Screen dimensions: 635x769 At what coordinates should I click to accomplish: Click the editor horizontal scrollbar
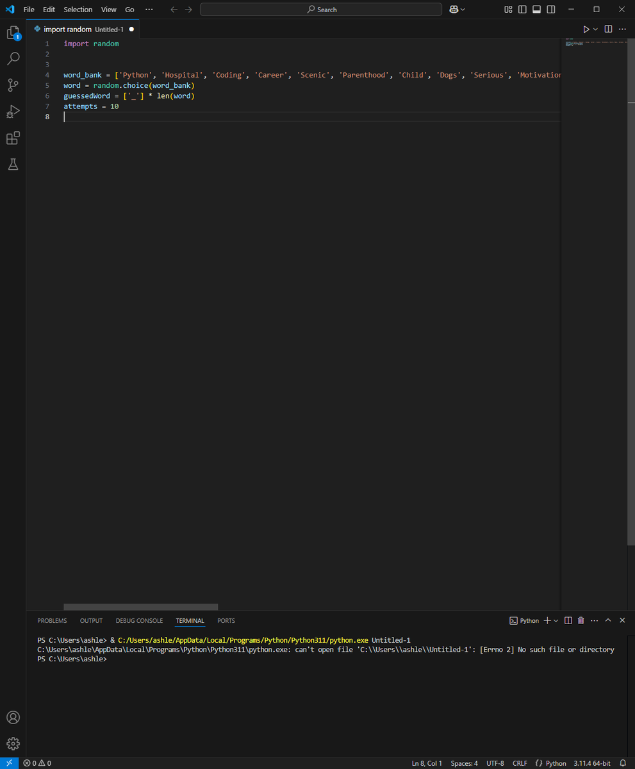[x=141, y=606]
